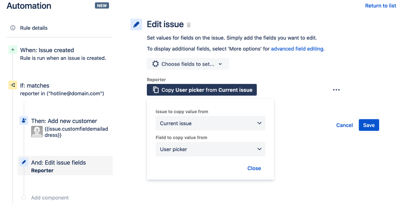
Task: Close the copy value popup
Action: point(254,168)
